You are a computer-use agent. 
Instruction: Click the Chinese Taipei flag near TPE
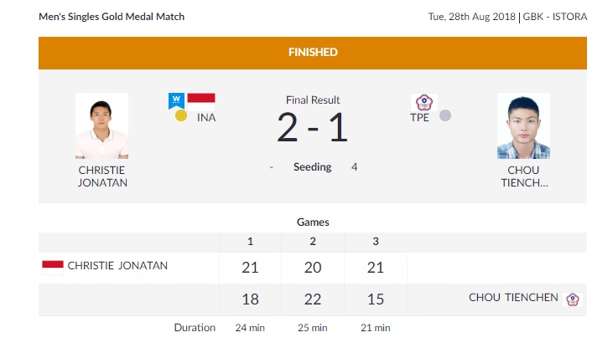click(x=423, y=102)
